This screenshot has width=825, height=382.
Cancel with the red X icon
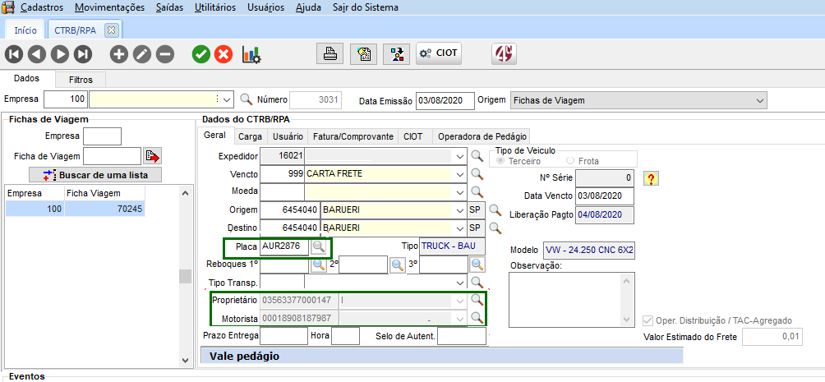[x=224, y=54]
